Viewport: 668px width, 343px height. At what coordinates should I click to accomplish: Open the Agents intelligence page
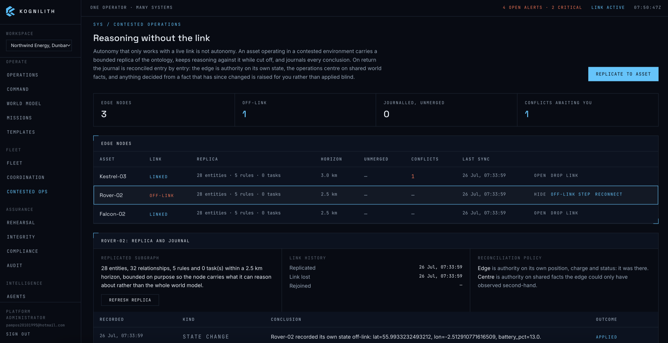coord(16,297)
